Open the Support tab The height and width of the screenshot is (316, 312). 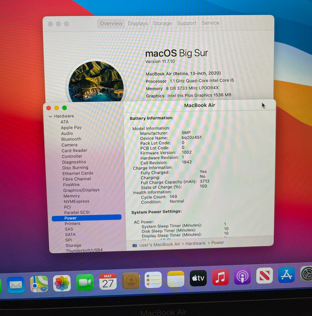click(187, 23)
